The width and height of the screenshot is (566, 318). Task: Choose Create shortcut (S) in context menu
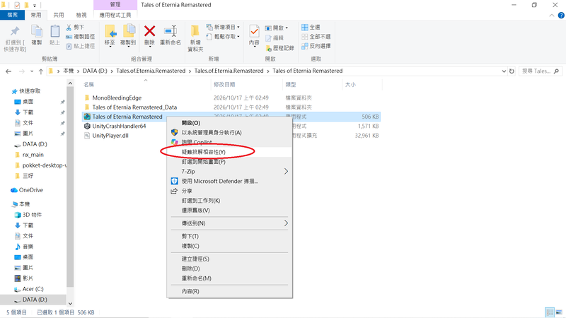(x=229, y=259)
